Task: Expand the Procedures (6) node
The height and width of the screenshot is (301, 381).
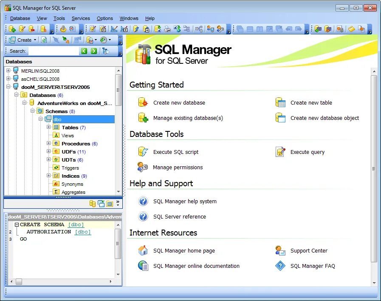Action: pos(48,143)
